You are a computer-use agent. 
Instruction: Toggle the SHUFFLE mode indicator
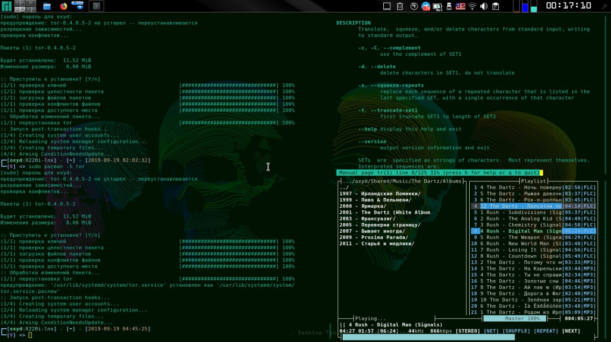tap(516, 331)
